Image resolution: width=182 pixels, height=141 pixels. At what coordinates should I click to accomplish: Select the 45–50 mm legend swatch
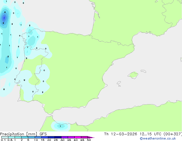click(84, 137)
